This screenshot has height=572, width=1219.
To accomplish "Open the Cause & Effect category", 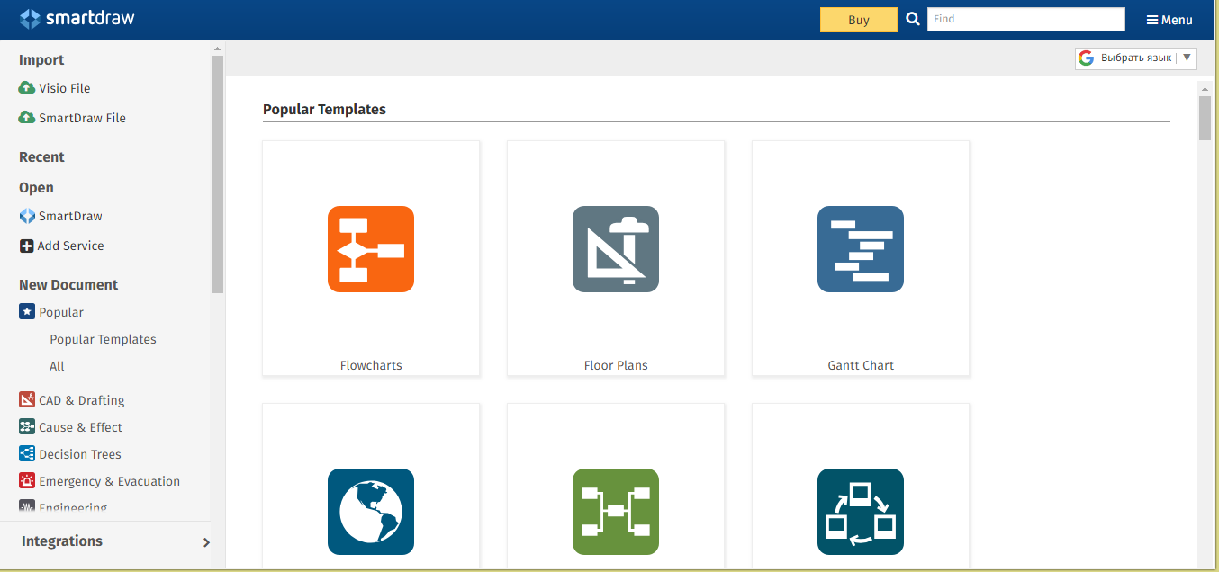I will click(x=80, y=427).
